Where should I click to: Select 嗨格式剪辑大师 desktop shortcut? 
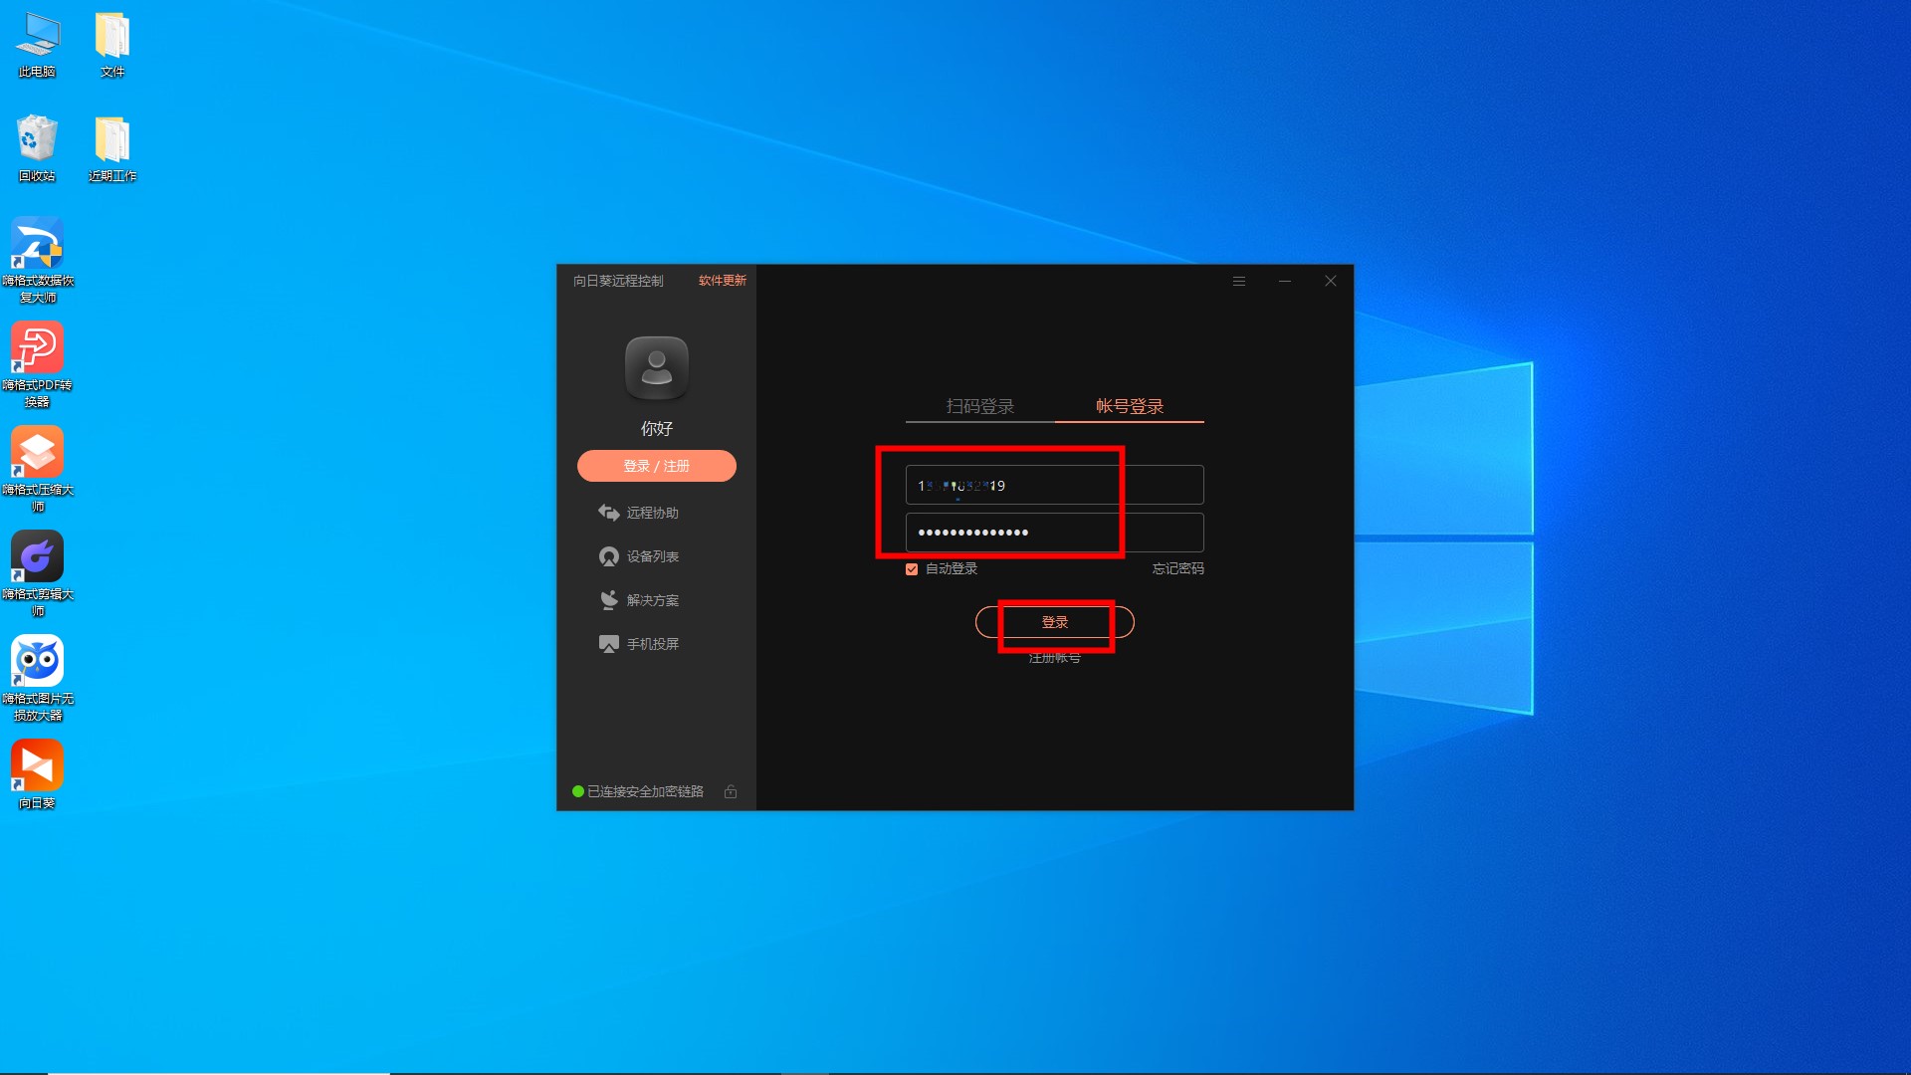point(37,574)
